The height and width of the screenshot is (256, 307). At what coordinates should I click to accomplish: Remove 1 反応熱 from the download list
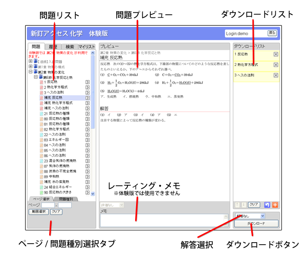(x=276, y=54)
